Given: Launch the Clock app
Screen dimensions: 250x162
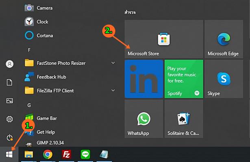Looking at the screenshot, I should pos(70,21).
